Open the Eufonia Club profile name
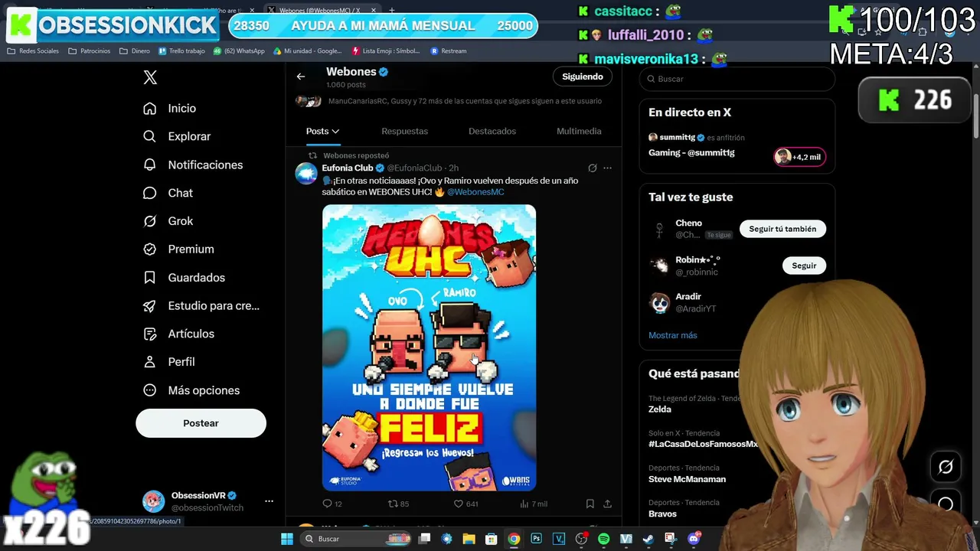Viewport: 980px width, 551px height. (348, 168)
